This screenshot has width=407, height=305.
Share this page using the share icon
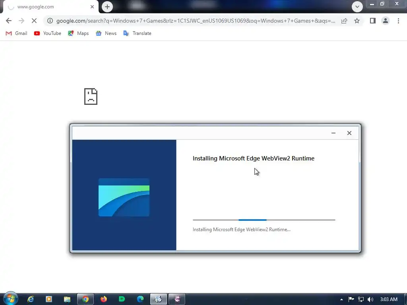click(344, 21)
